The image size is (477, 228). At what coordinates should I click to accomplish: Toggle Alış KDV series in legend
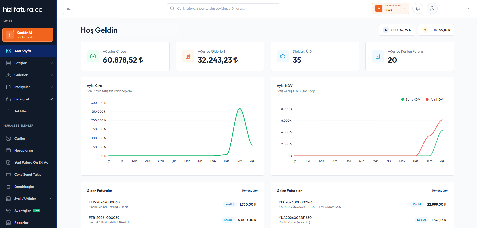pos(434,100)
